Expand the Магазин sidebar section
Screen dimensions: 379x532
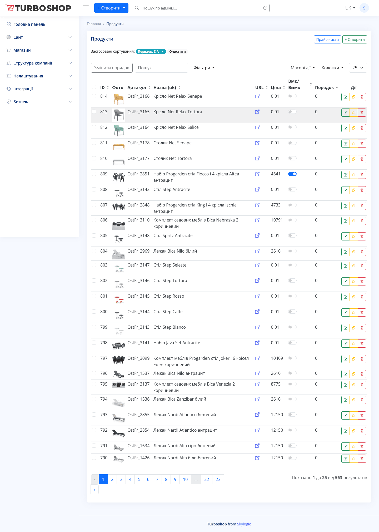[39, 50]
